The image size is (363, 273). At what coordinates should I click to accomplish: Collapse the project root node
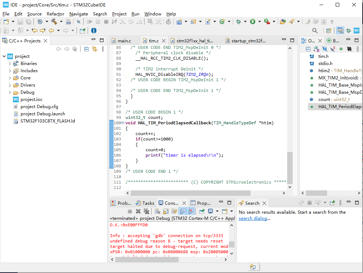pyautogui.click(x=4, y=56)
